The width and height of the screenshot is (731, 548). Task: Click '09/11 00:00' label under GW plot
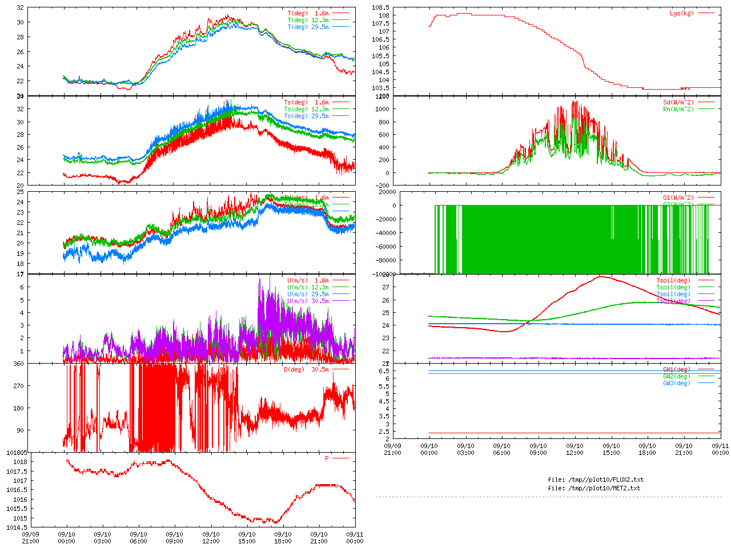tap(720, 449)
